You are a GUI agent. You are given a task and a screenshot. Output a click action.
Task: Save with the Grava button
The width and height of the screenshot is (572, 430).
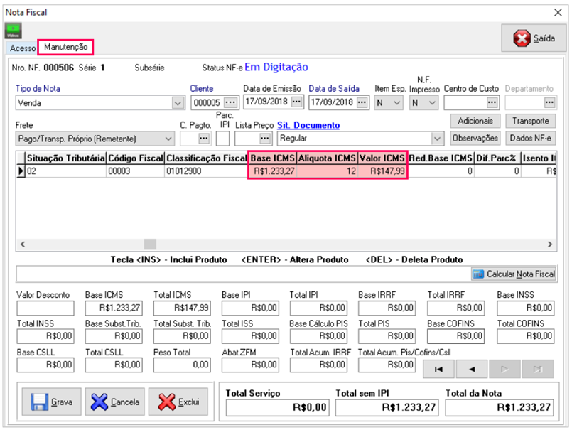click(x=51, y=402)
